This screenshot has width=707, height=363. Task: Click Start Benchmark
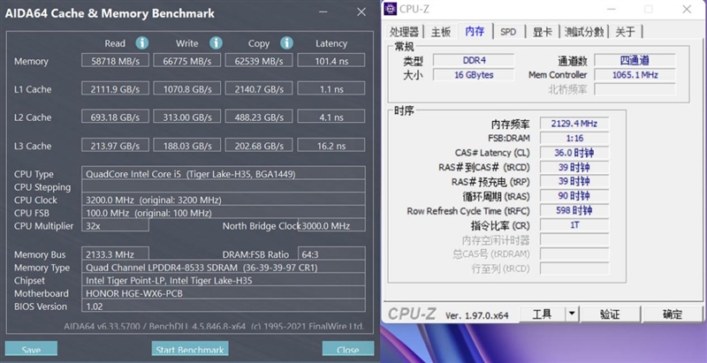pos(190,349)
